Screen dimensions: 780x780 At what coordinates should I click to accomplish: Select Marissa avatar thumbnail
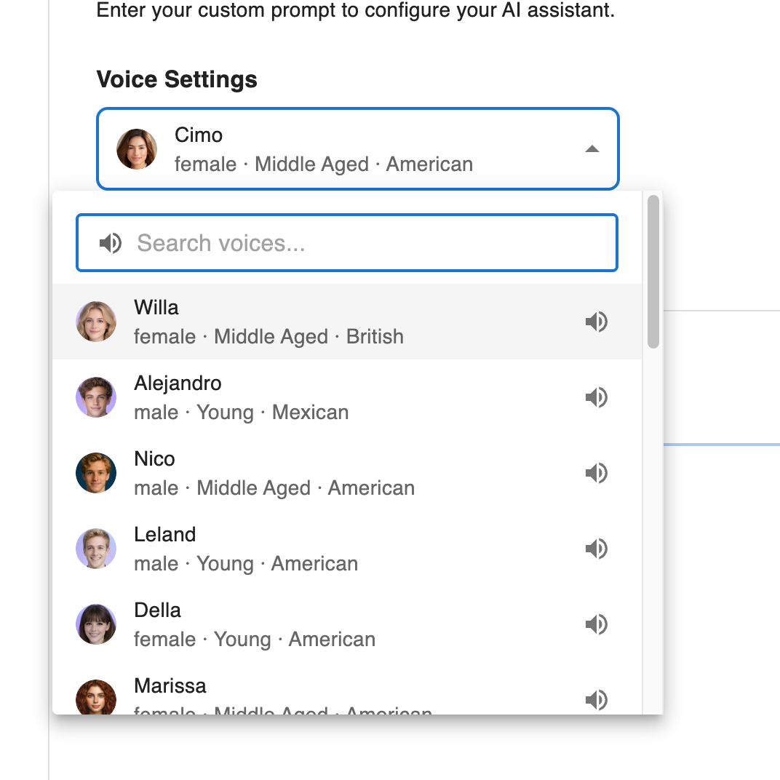96,697
